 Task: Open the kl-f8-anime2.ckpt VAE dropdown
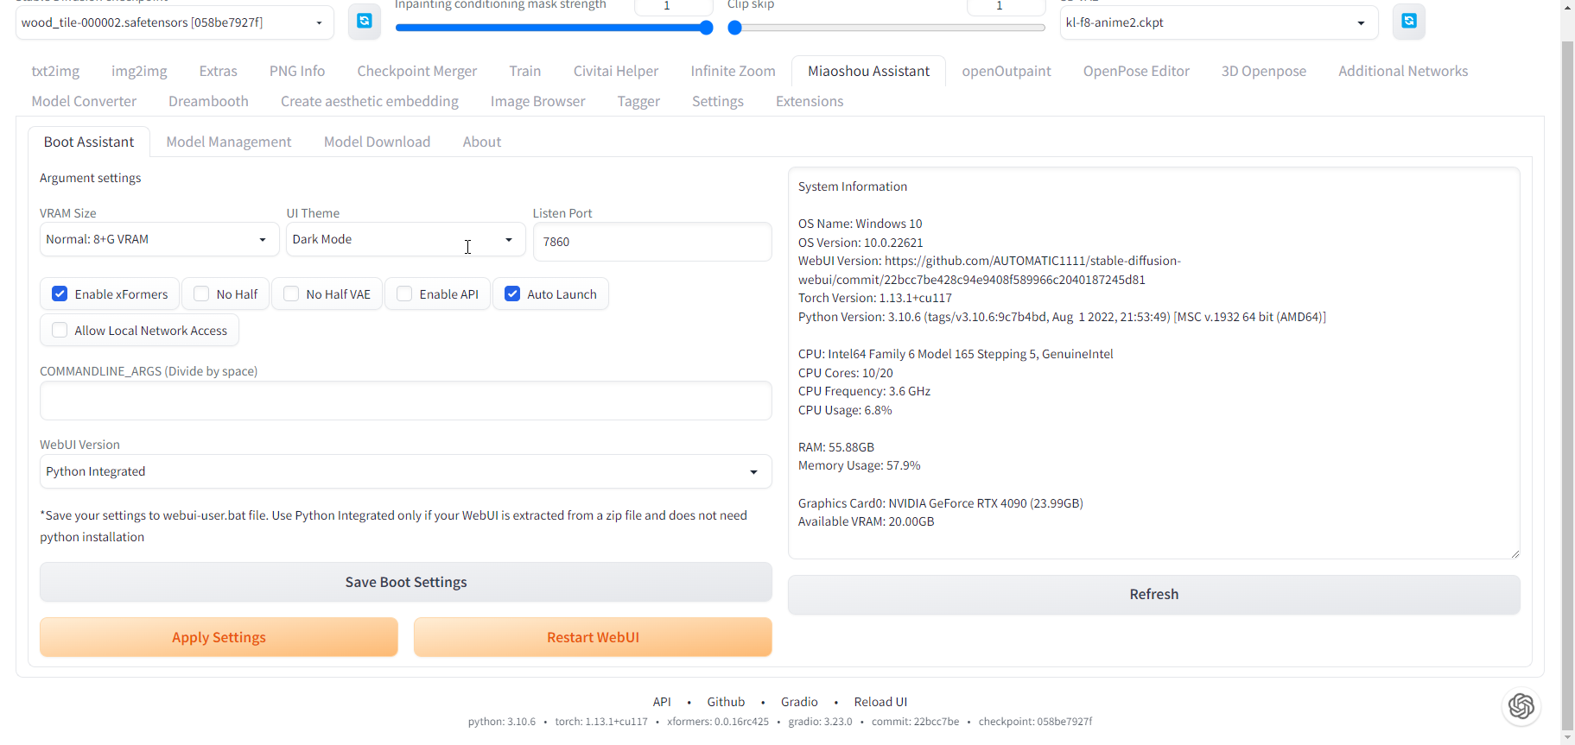[x=1218, y=22]
